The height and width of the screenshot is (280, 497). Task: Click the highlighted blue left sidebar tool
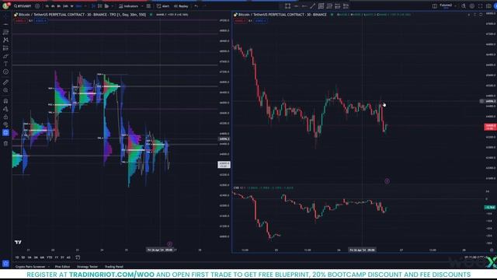5,132
